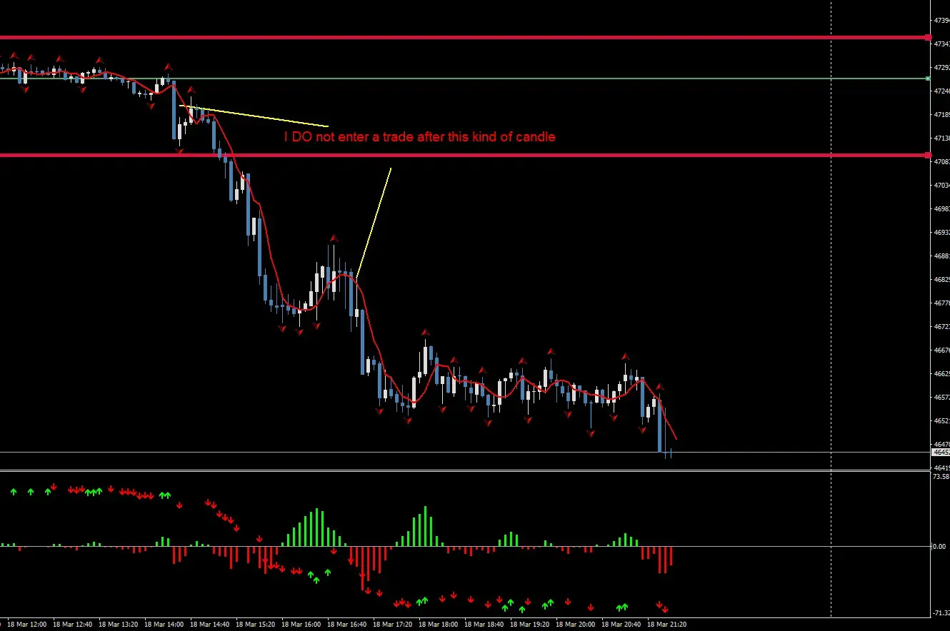Click the '18 Mar 18:40' time label
Viewport: 950px width, 631px height.
(485, 624)
